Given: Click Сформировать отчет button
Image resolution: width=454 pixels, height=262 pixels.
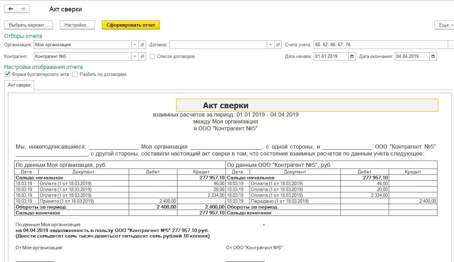Looking at the screenshot, I should (131, 25).
